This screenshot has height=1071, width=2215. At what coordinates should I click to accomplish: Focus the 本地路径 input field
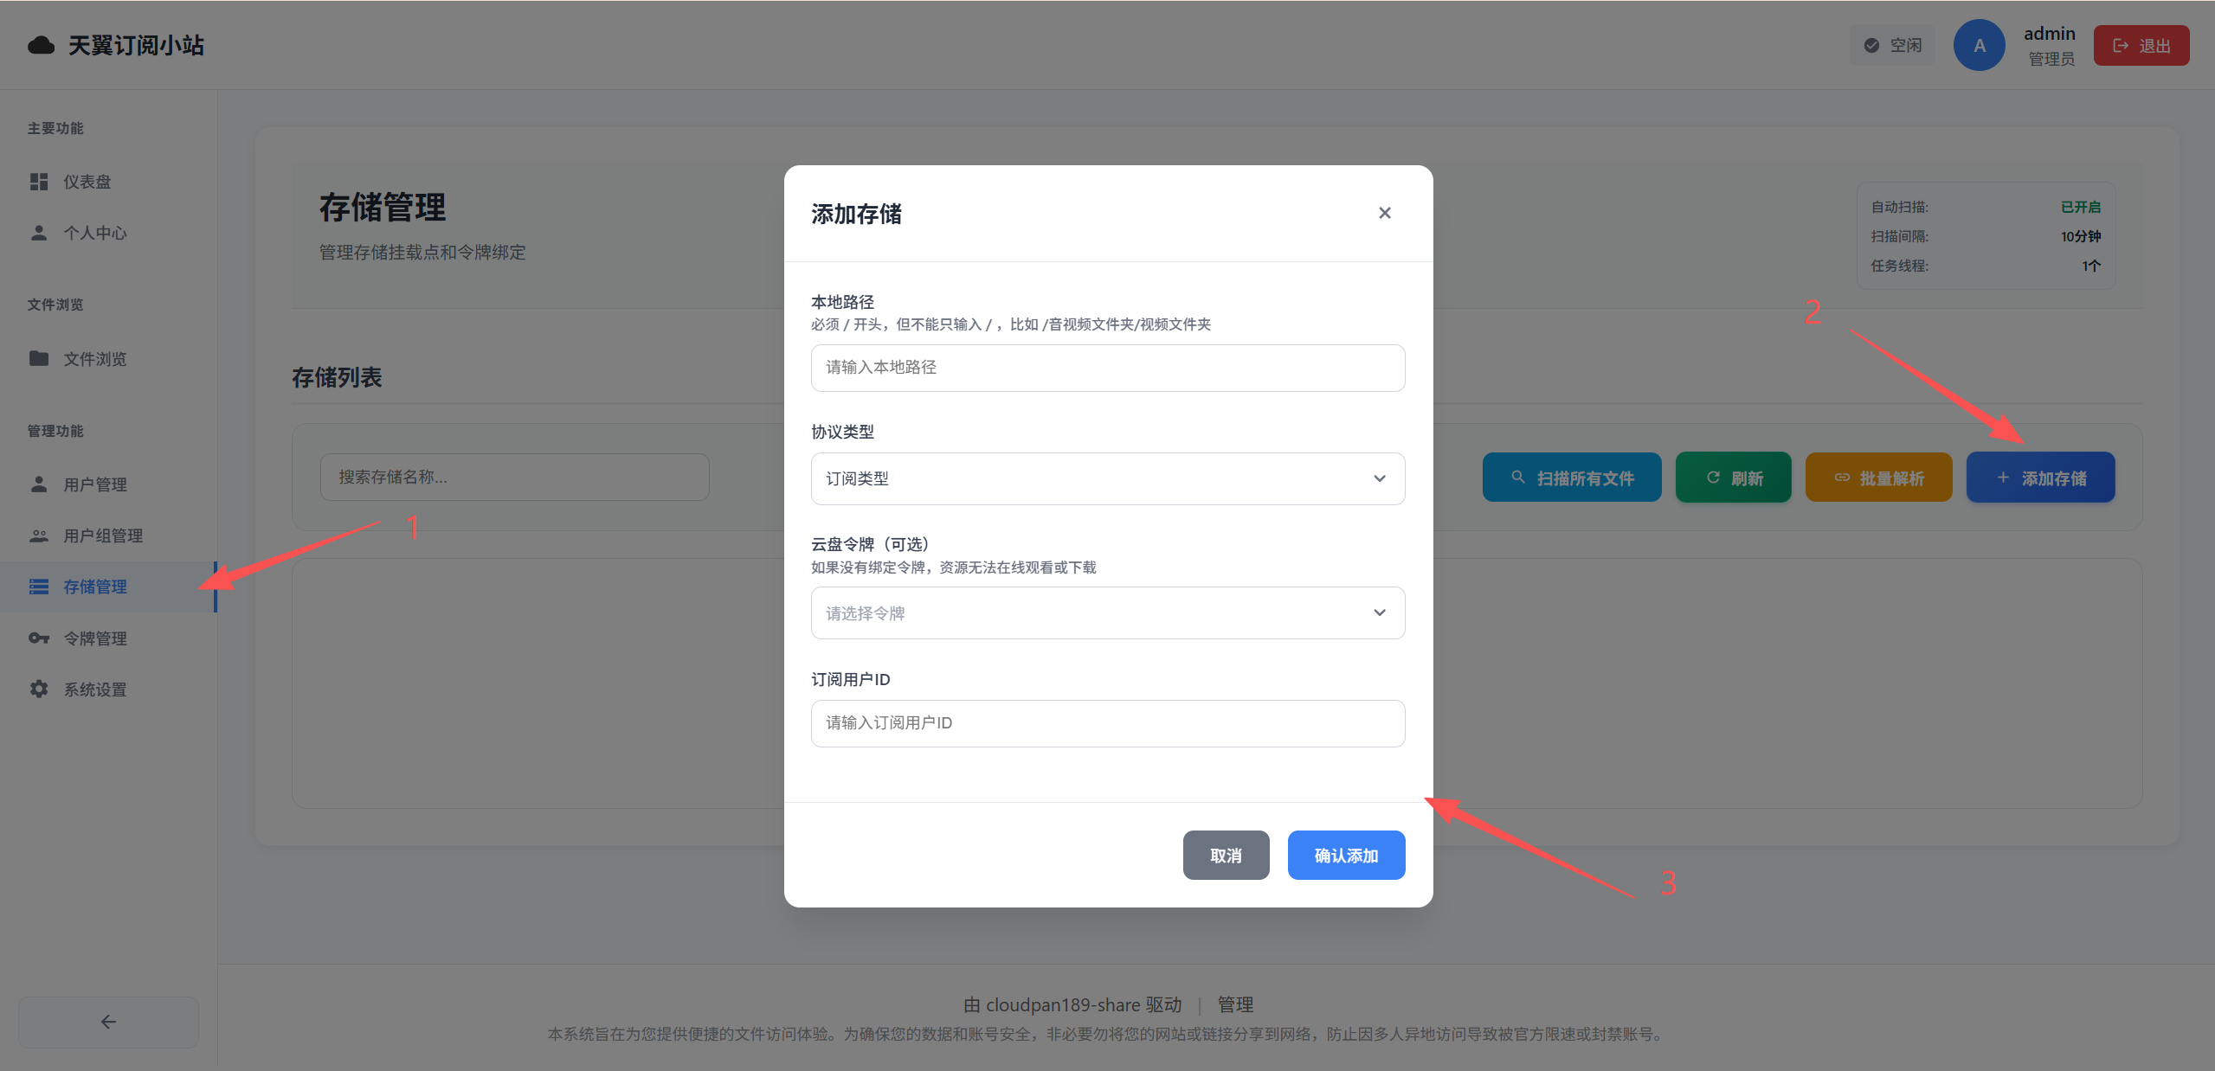pos(1107,368)
